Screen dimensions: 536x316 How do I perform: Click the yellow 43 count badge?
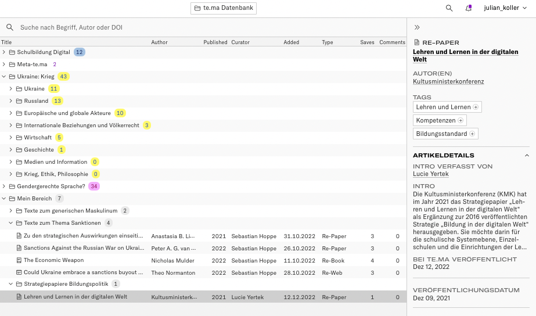click(64, 77)
